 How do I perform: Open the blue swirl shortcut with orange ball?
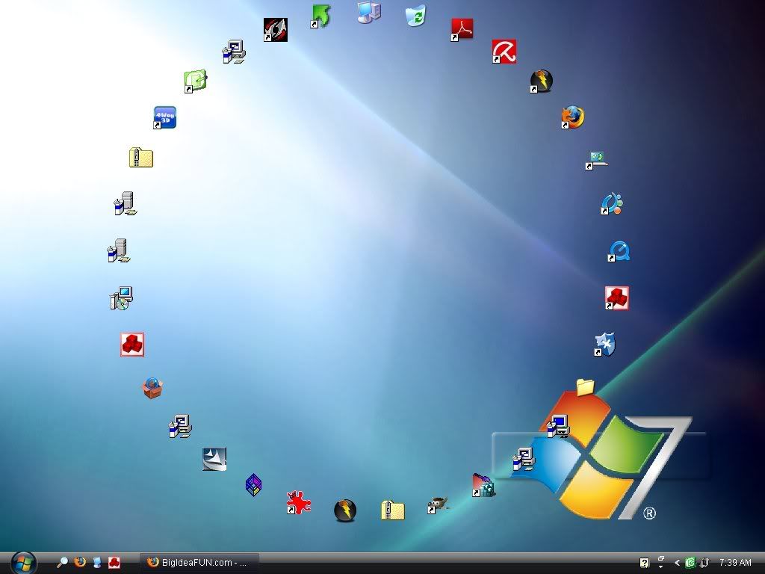611,203
